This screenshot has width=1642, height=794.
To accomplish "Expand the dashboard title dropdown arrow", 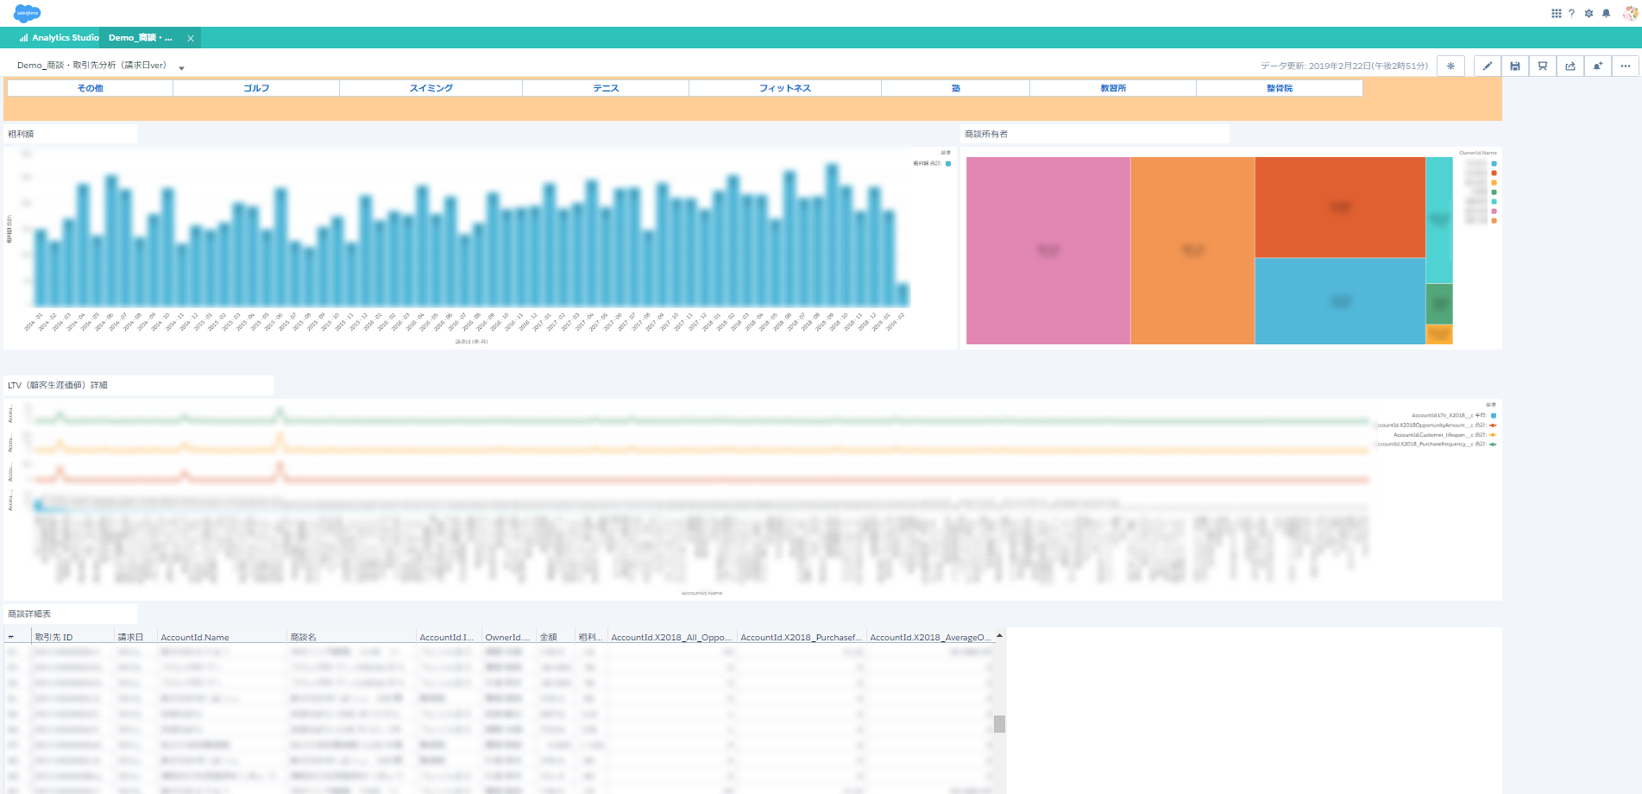I will pos(181,68).
